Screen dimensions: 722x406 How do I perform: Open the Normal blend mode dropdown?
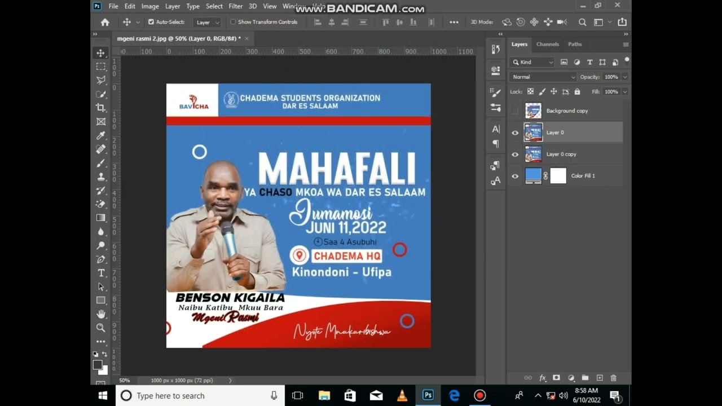tap(543, 77)
